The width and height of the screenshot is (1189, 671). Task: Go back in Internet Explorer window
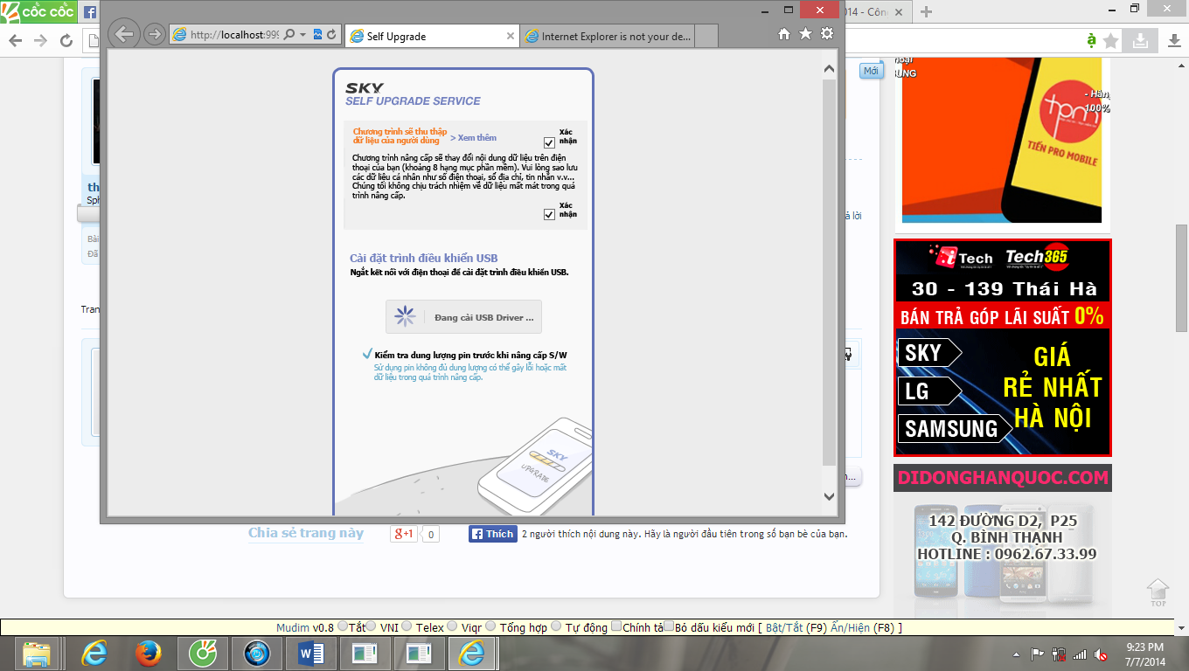tap(125, 34)
